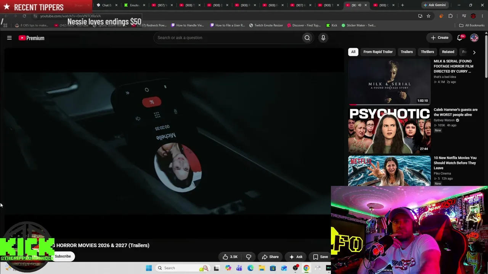Click the Create button
The width and height of the screenshot is (488, 274).
(x=440, y=38)
